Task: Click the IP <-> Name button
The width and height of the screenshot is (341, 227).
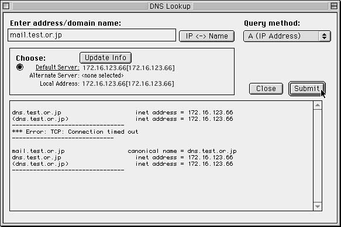Action: click(x=206, y=36)
